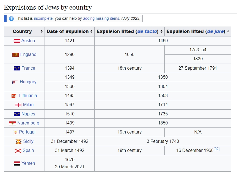Screen dimensions: 237x176
Task: Click the '31 March 1492' cell
Action: click(x=70, y=151)
